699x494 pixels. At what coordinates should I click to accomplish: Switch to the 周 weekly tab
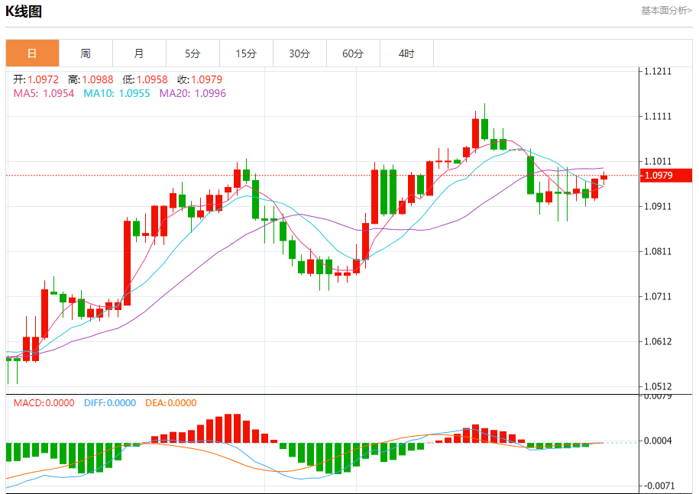[86, 53]
